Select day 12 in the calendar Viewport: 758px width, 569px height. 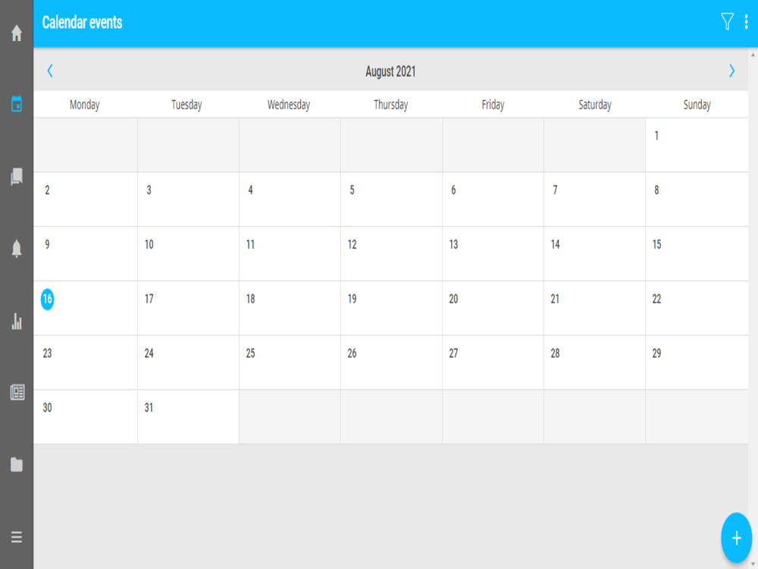[x=391, y=254]
